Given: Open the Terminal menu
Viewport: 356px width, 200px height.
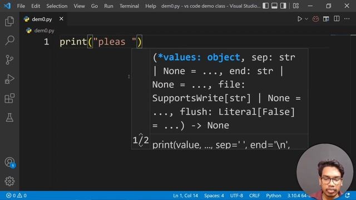Looking at the screenshot, I should tap(129, 6).
